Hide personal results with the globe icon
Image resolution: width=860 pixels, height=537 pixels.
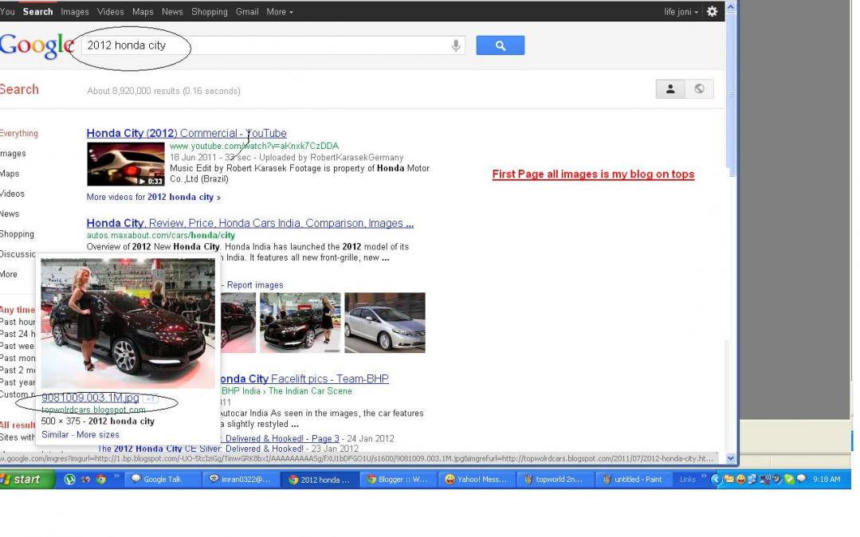699,89
